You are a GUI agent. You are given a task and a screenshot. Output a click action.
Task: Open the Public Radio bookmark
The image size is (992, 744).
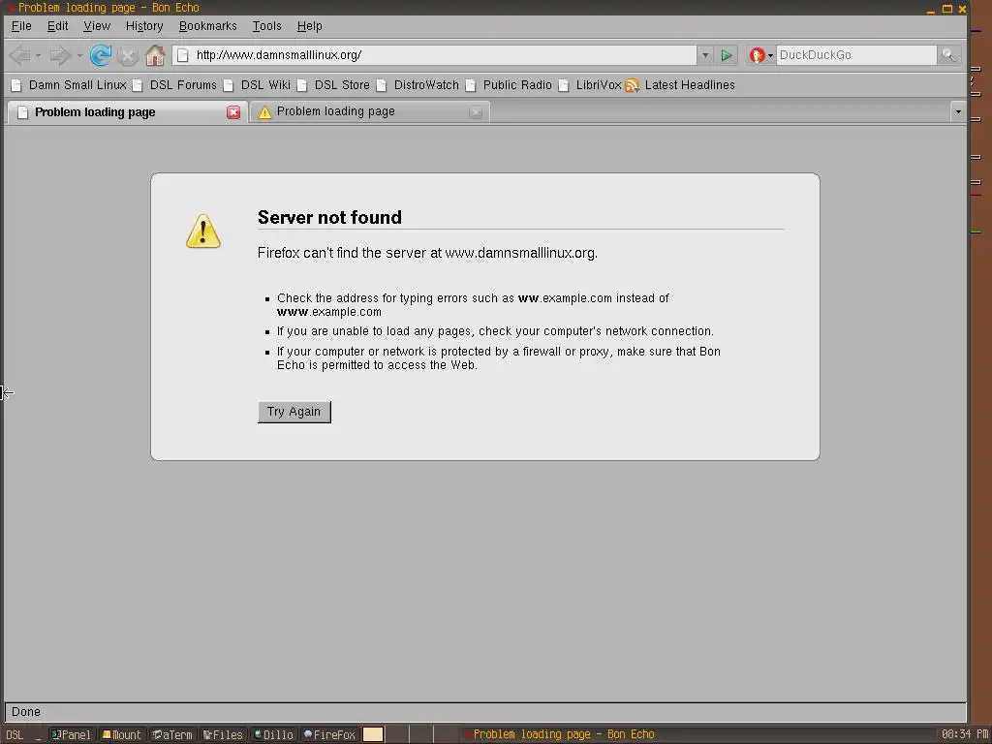pyautogui.click(x=508, y=85)
